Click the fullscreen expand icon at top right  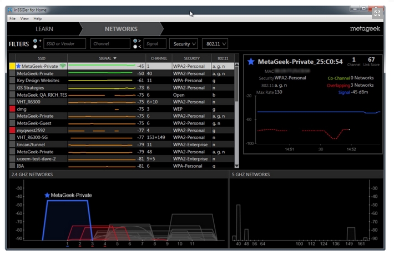click(x=377, y=13)
